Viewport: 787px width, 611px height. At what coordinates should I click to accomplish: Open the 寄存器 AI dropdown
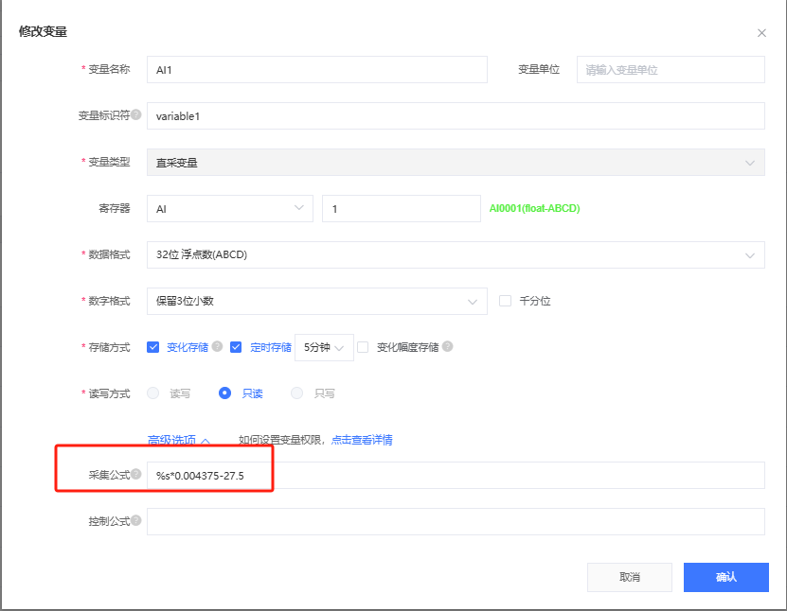[x=229, y=208]
